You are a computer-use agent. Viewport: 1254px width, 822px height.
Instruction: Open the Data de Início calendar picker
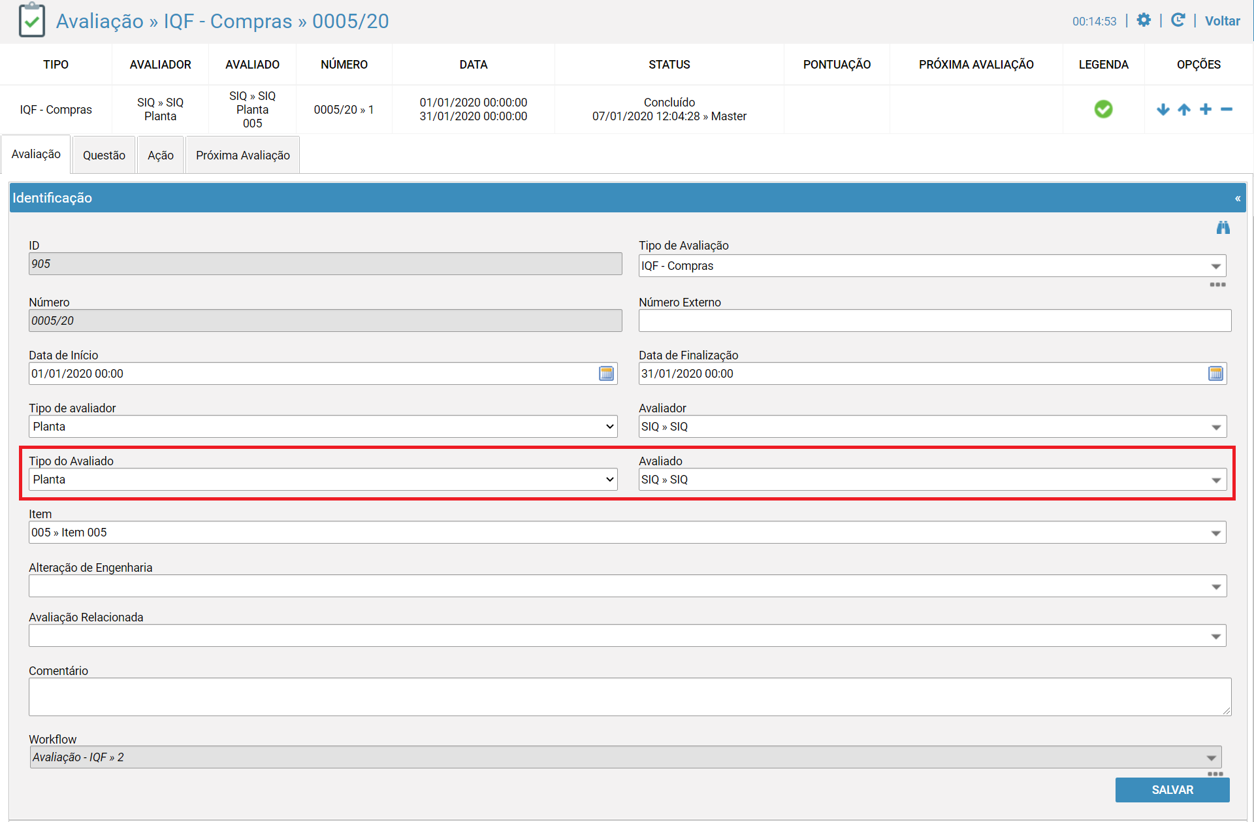606,374
